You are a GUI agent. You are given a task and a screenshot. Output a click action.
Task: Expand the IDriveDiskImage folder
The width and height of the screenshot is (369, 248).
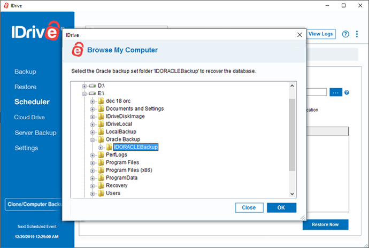(x=93, y=117)
